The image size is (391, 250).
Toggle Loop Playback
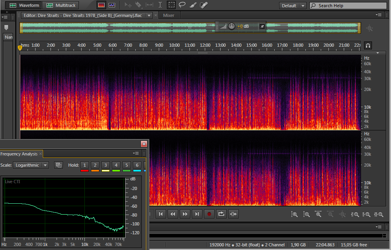point(221,214)
